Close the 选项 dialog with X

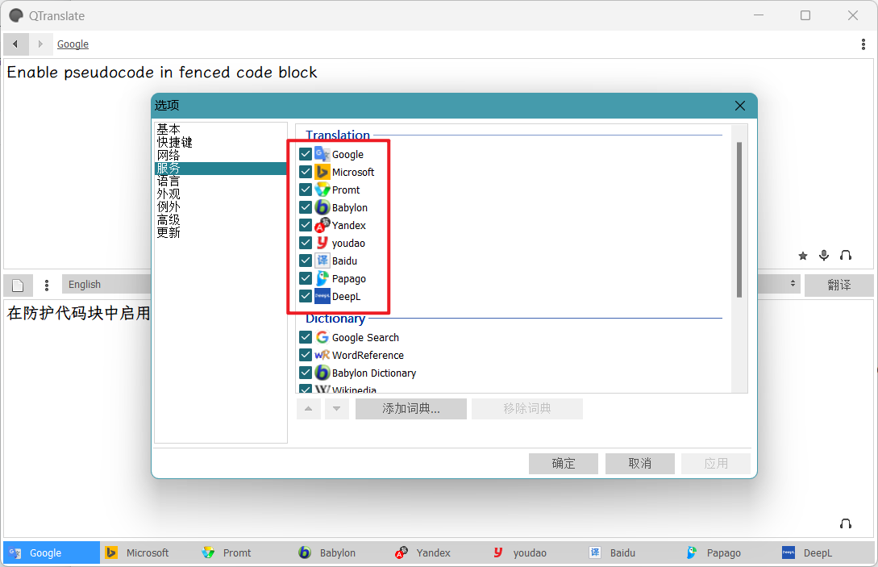point(739,106)
